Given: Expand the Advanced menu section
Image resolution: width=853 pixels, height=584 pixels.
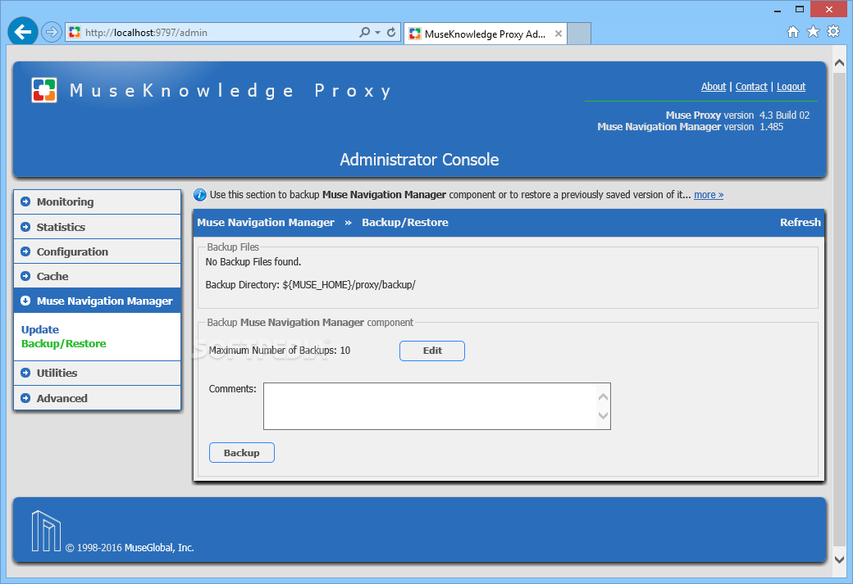Looking at the screenshot, I should pyautogui.click(x=98, y=398).
